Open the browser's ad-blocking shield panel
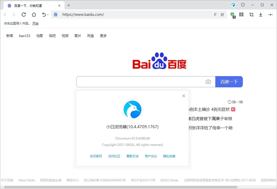277x189 pixels. [x=233, y=15]
